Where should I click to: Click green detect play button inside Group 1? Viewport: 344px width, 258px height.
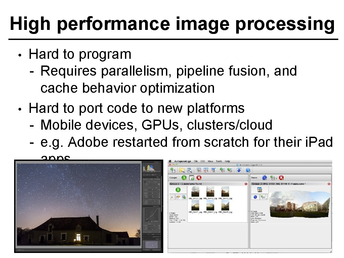(178, 189)
